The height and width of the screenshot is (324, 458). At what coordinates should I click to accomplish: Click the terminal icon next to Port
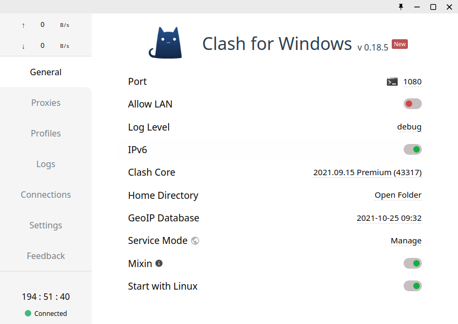tap(392, 82)
